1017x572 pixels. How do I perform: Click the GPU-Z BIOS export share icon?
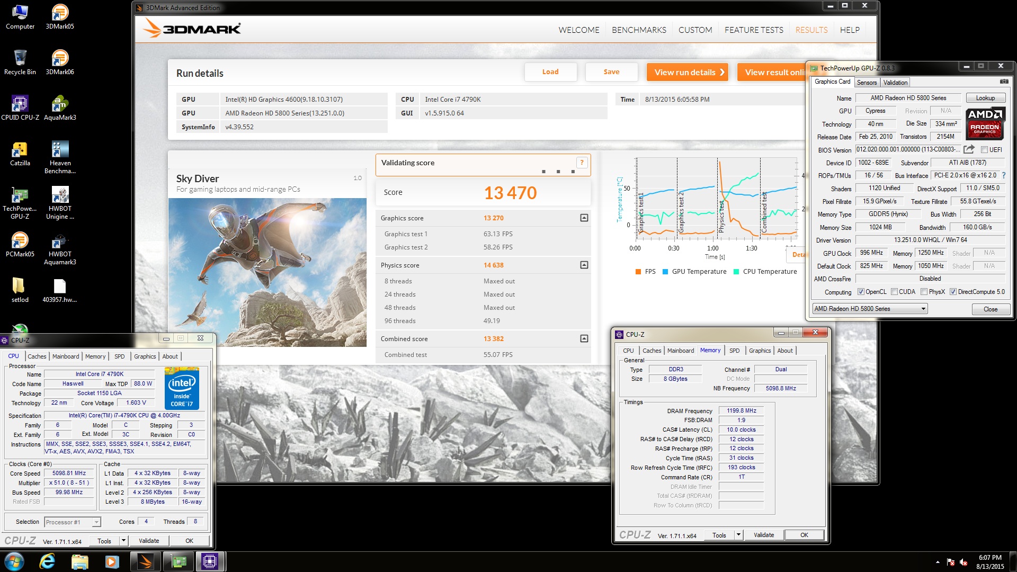969,149
